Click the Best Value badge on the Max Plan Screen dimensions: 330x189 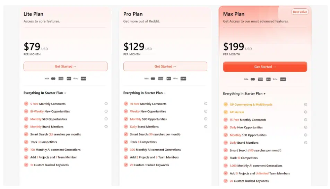300,12
